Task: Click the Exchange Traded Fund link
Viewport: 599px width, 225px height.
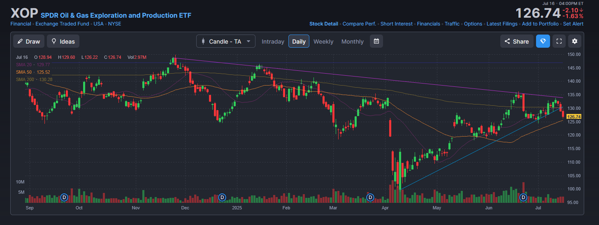Action: point(62,24)
